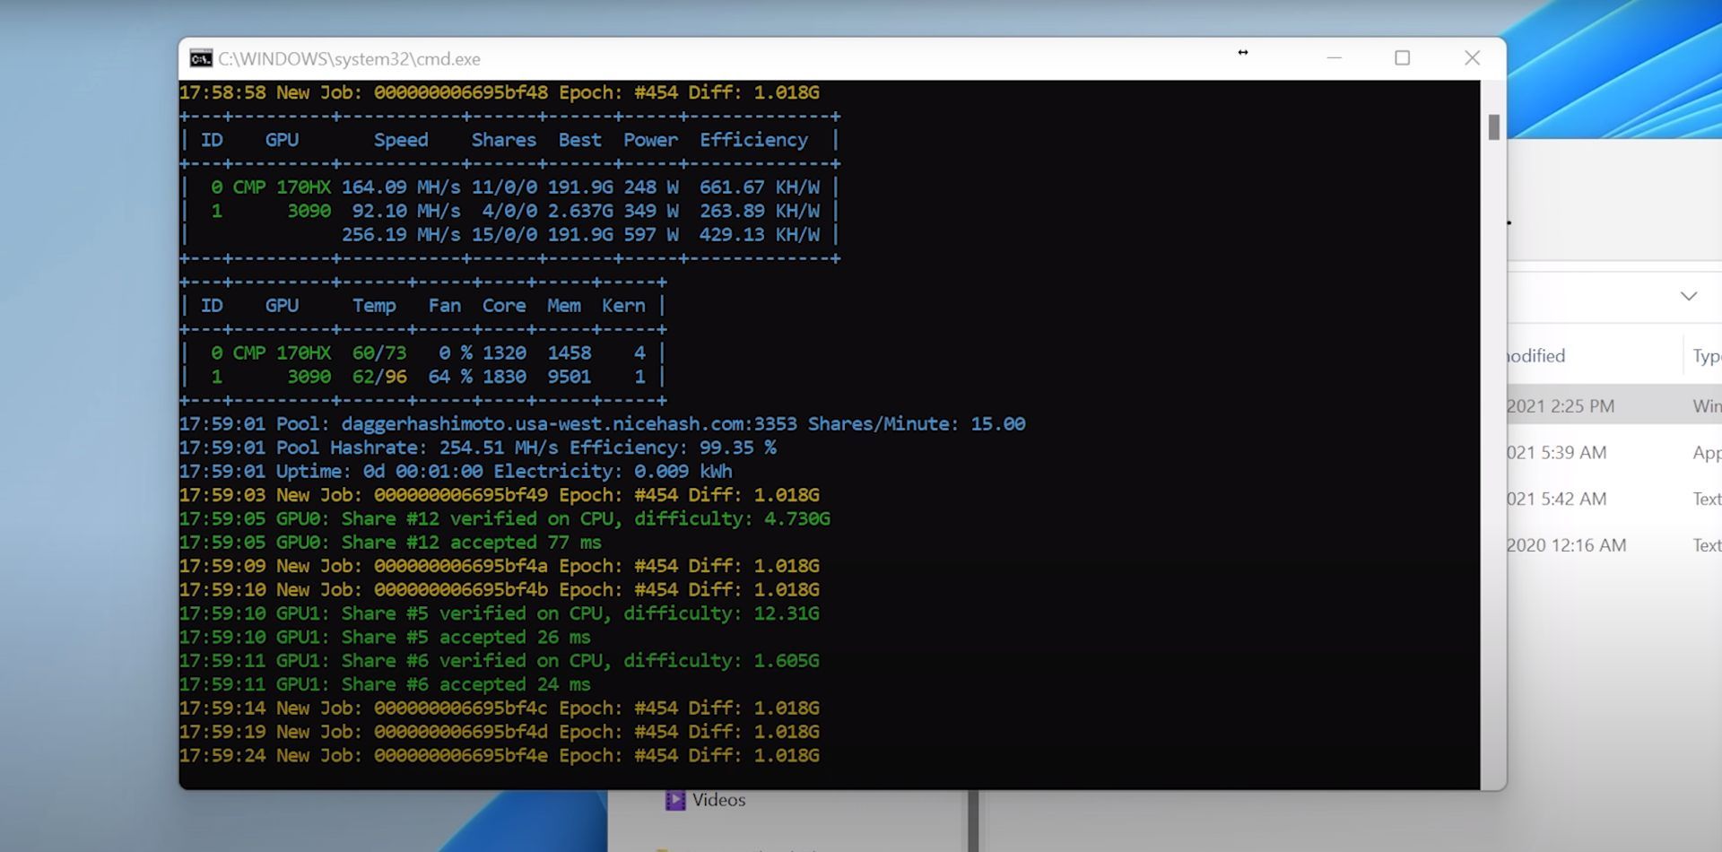
Task: Click the Share #6 verified line, difficulty 1.605G
Action: tap(499, 661)
